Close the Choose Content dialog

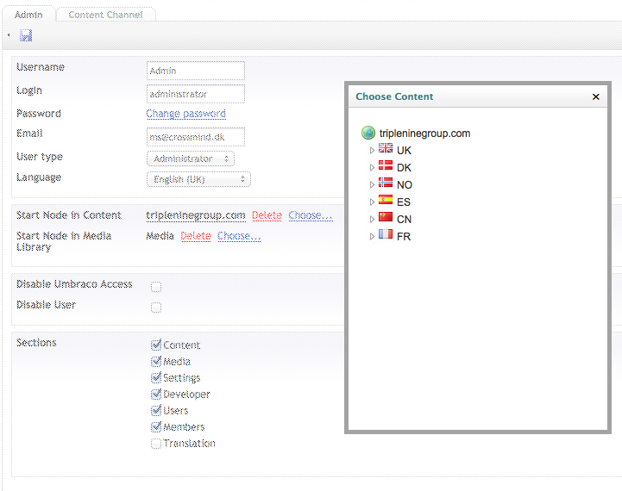tap(595, 97)
